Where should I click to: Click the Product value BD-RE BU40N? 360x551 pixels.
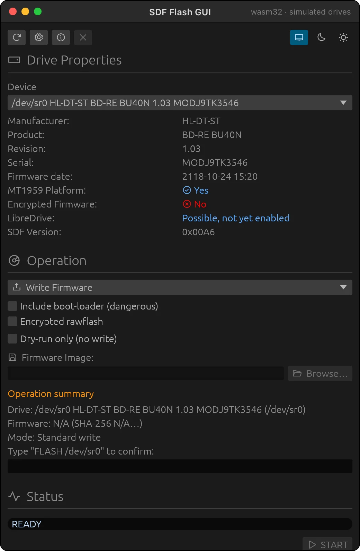point(212,135)
